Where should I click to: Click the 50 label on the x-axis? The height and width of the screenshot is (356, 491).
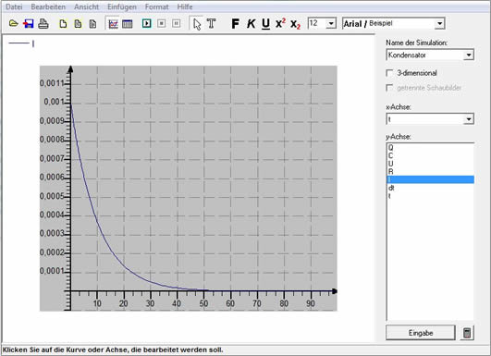[x=203, y=303]
